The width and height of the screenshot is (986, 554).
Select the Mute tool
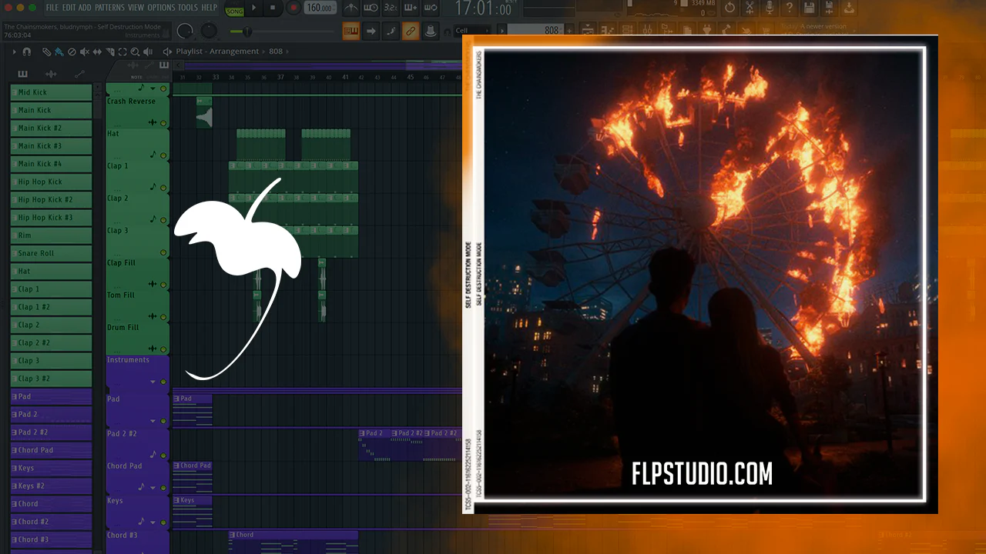[x=85, y=52]
